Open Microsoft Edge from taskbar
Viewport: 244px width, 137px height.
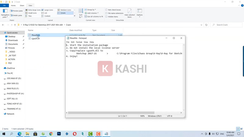click(x=20, y=134)
